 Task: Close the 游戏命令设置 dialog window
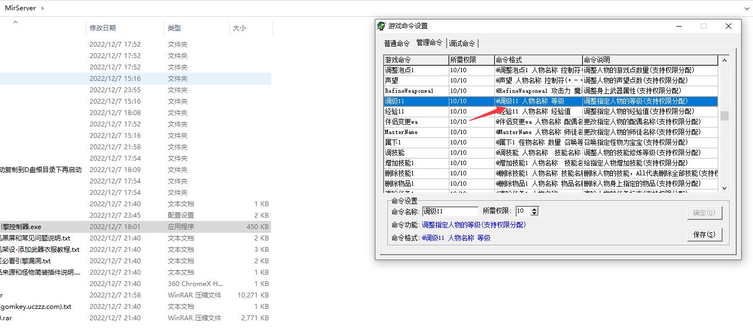[x=729, y=26]
